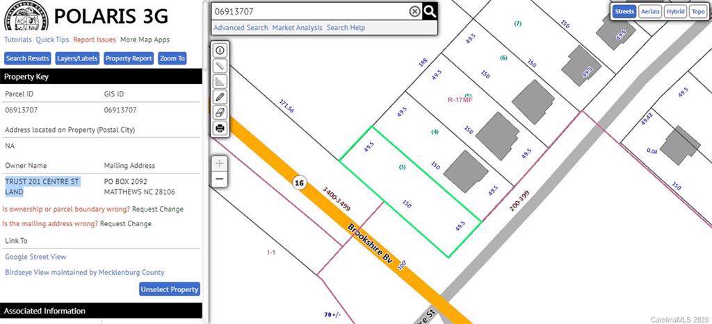Viewport: 712px width, 324px height.
Task: Click the Zoom To button
Action: point(172,58)
